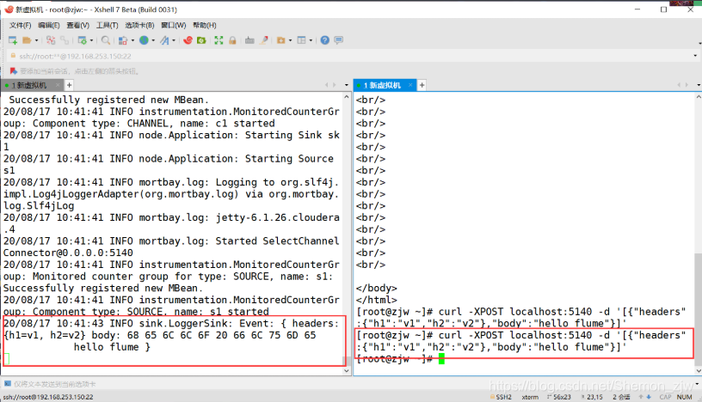This screenshot has width=702, height=402.
Task: Open the 工具(T) menu
Action: (x=107, y=25)
